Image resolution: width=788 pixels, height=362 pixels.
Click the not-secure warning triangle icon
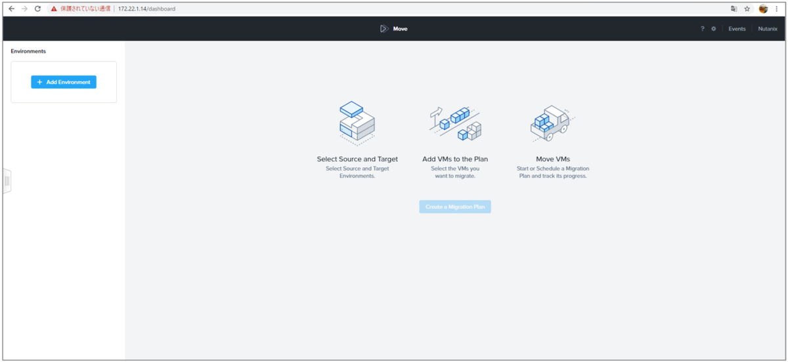point(54,9)
